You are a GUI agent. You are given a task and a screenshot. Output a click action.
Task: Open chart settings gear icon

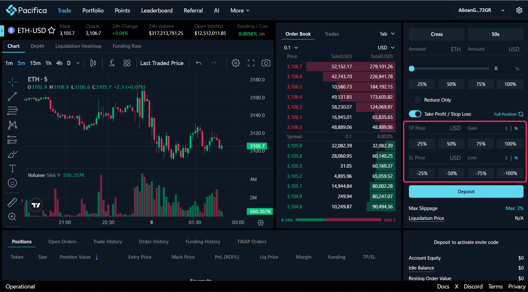236,63
